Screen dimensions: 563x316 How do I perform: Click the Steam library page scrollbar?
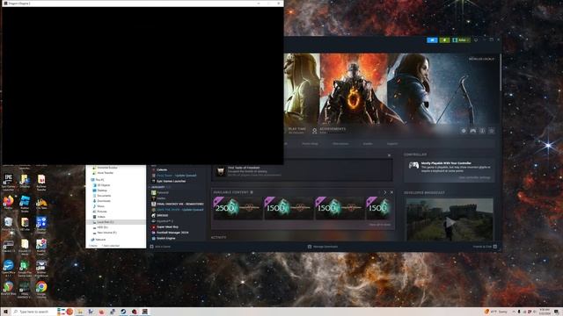501,73
